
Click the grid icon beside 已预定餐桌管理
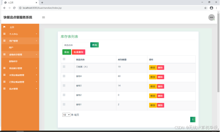(x=4, y=82)
